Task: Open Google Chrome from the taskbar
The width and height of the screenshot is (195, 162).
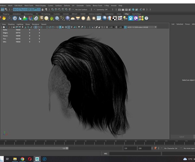Action: 22,159
